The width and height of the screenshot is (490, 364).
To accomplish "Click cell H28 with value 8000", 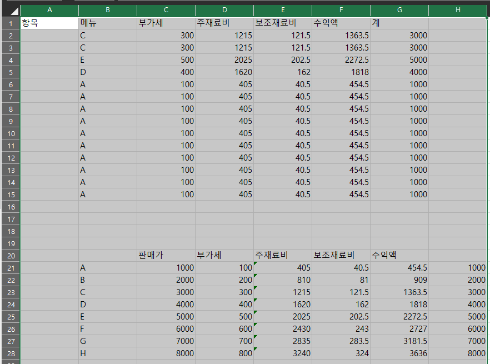I will (x=458, y=353).
